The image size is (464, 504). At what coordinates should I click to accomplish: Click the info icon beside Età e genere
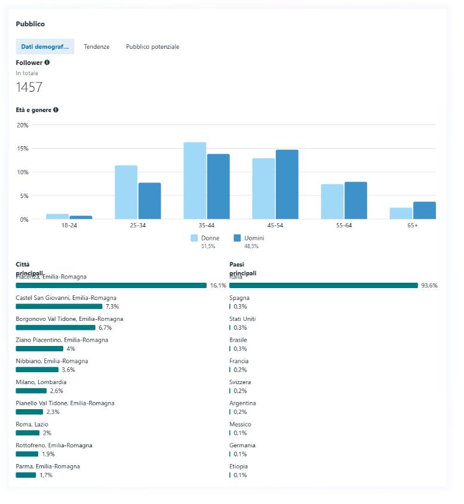click(x=56, y=110)
